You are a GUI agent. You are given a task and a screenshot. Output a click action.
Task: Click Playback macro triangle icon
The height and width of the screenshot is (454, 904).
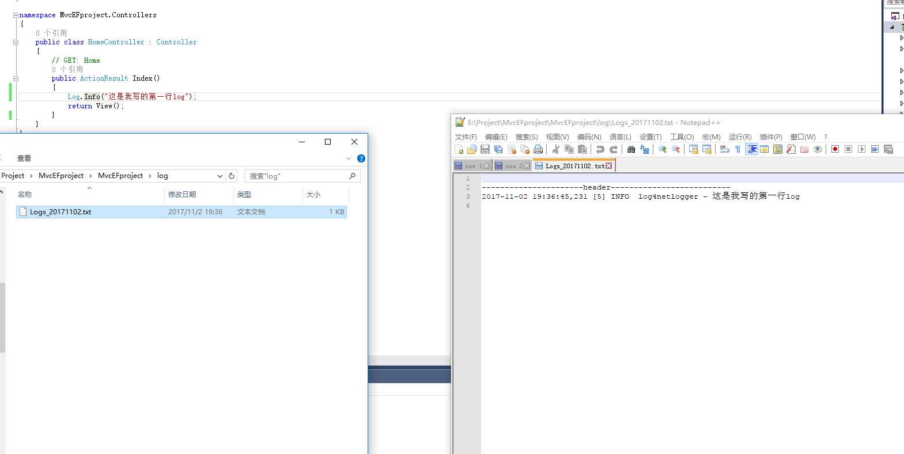pyautogui.click(x=861, y=149)
